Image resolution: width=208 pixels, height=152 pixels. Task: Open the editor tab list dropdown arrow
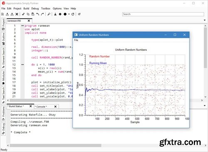pos(205,20)
